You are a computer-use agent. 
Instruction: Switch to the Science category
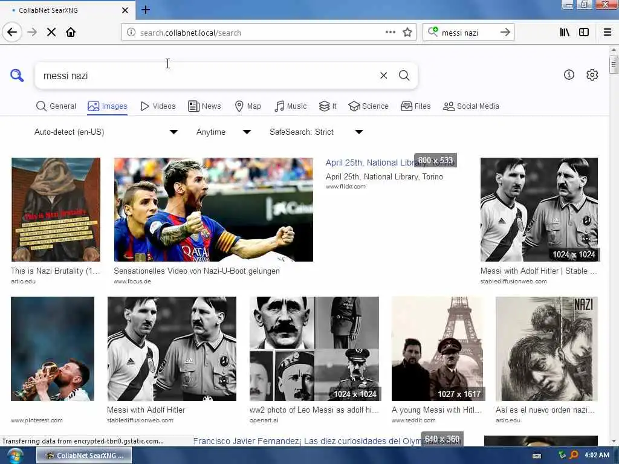click(368, 106)
